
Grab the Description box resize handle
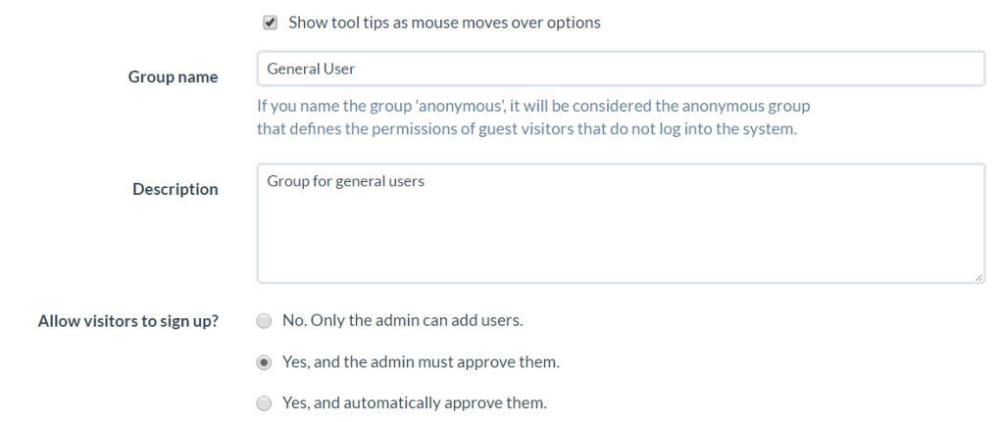coord(979,277)
